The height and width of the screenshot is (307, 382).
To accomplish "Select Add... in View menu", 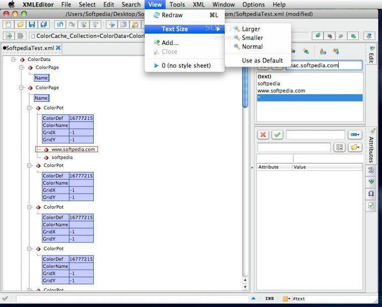I will (x=184, y=43).
